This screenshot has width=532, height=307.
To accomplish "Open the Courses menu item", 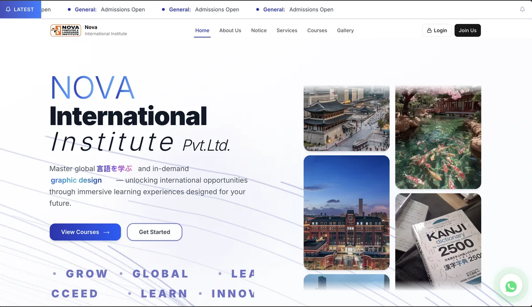I will [x=317, y=31].
